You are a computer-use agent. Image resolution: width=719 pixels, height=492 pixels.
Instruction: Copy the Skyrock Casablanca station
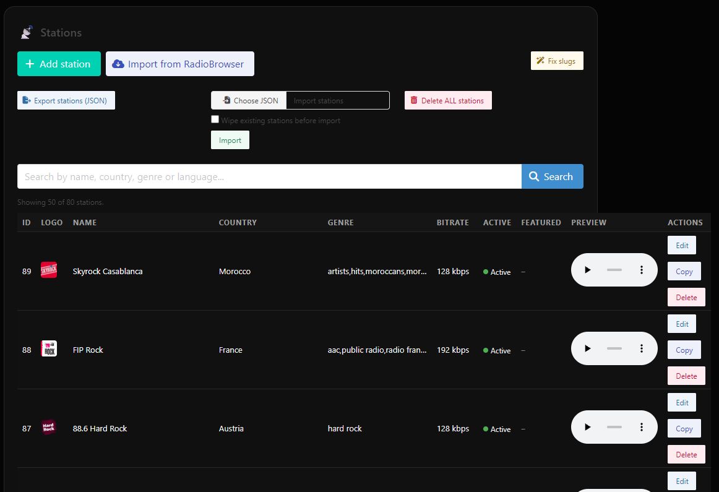coord(684,271)
